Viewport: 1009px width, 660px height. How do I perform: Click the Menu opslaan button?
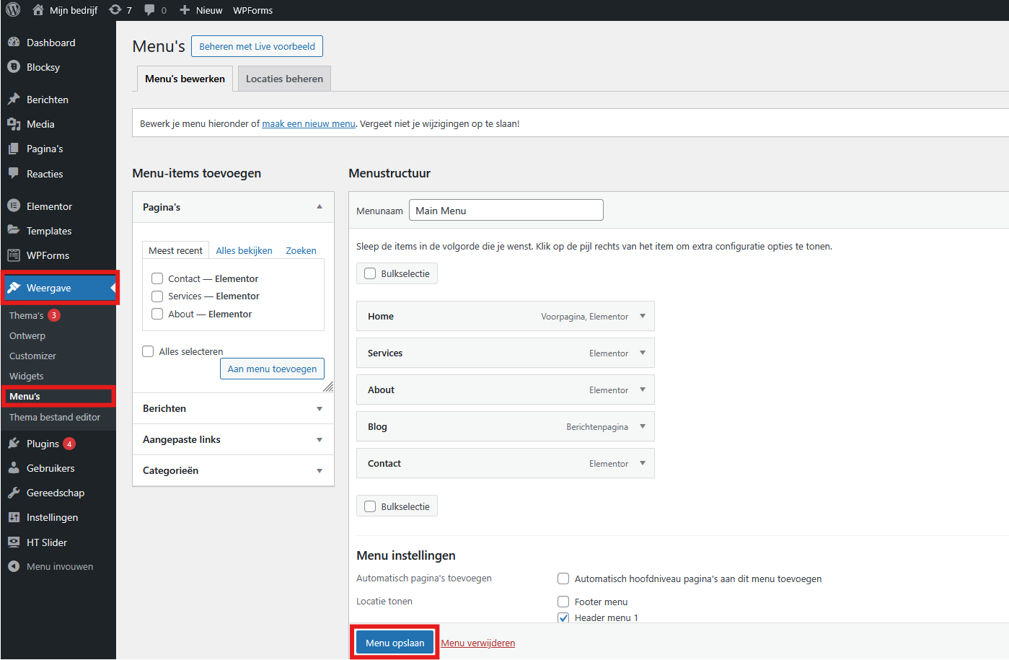click(395, 643)
